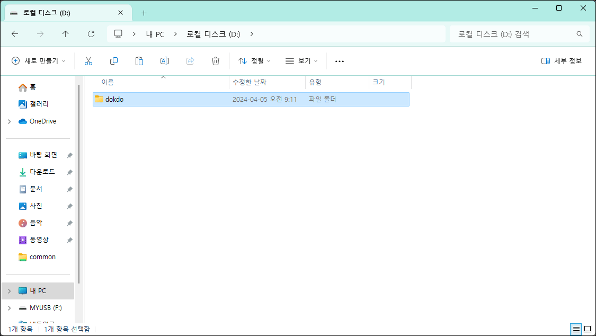The image size is (596, 336).
Task: Click the 파일 폴더 type cell
Action: [x=322, y=100]
